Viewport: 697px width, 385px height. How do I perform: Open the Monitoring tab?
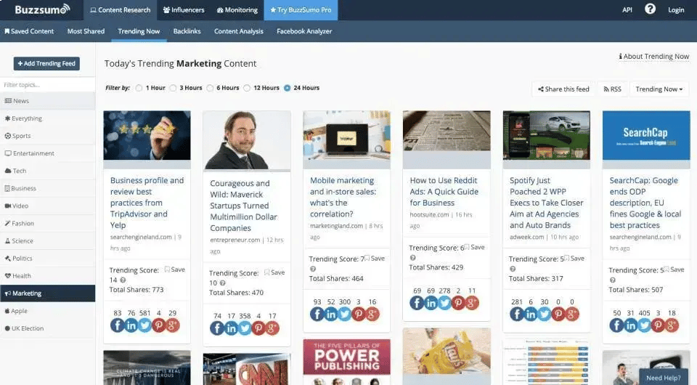click(x=237, y=9)
